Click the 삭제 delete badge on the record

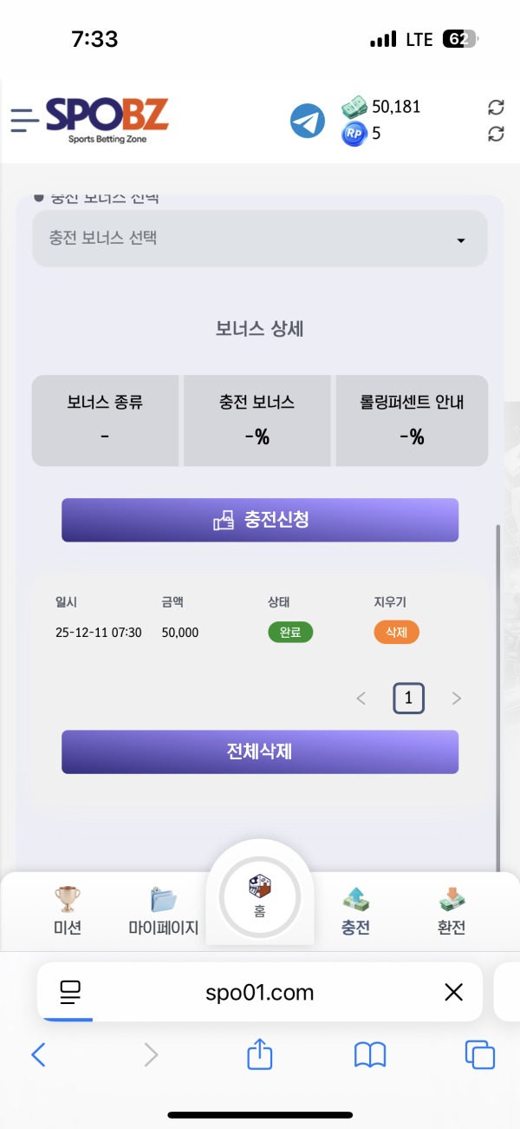click(x=396, y=633)
